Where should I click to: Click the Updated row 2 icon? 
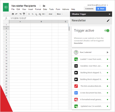pyautogui.click(x=76, y=106)
